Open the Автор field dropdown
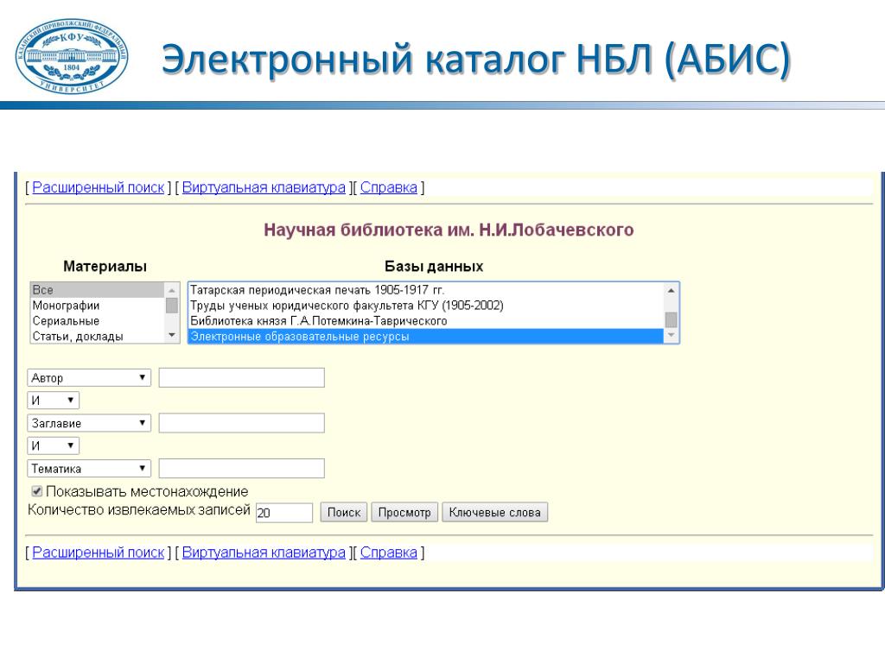885x663 pixels. 89,378
